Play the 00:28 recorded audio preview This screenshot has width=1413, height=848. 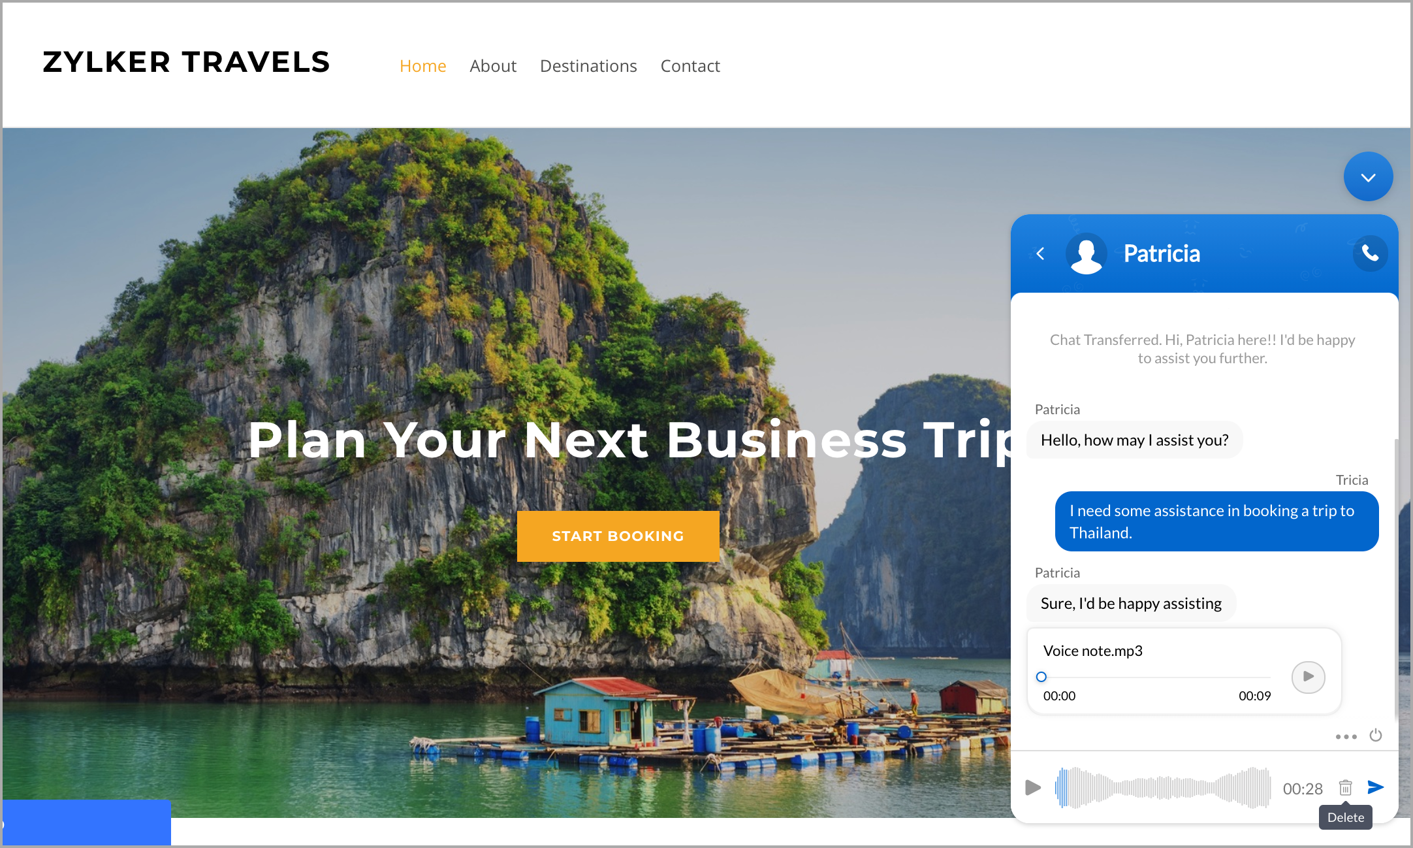click(x=1033, y=788)
